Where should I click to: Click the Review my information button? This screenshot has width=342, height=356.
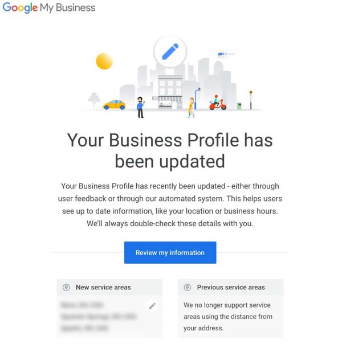[170, 252]
